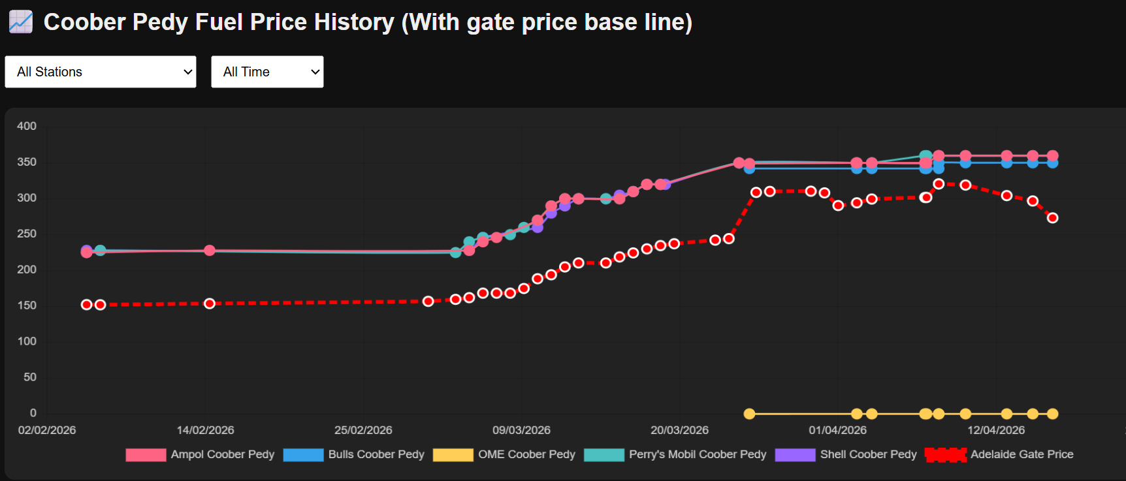Click the All Stations dropdown arrow
The image size is (1126, 481).
coord(187,72)
